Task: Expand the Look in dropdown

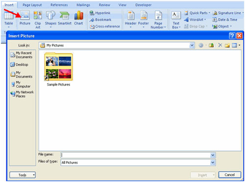Action: (192, 45)
